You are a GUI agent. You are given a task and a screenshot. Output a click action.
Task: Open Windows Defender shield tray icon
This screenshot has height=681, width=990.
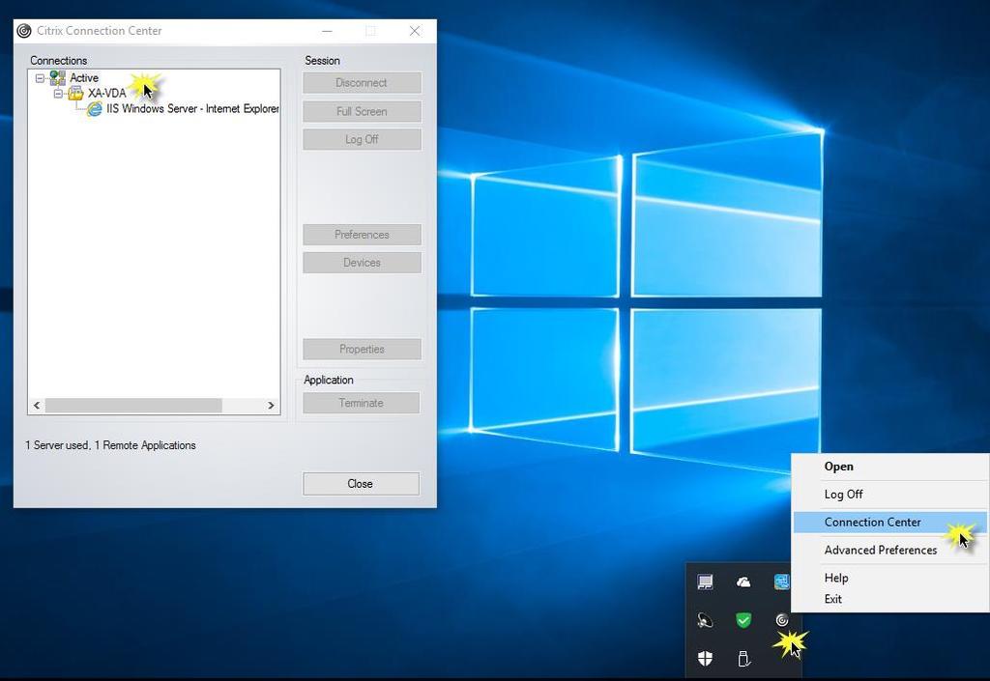coord(705,659)
